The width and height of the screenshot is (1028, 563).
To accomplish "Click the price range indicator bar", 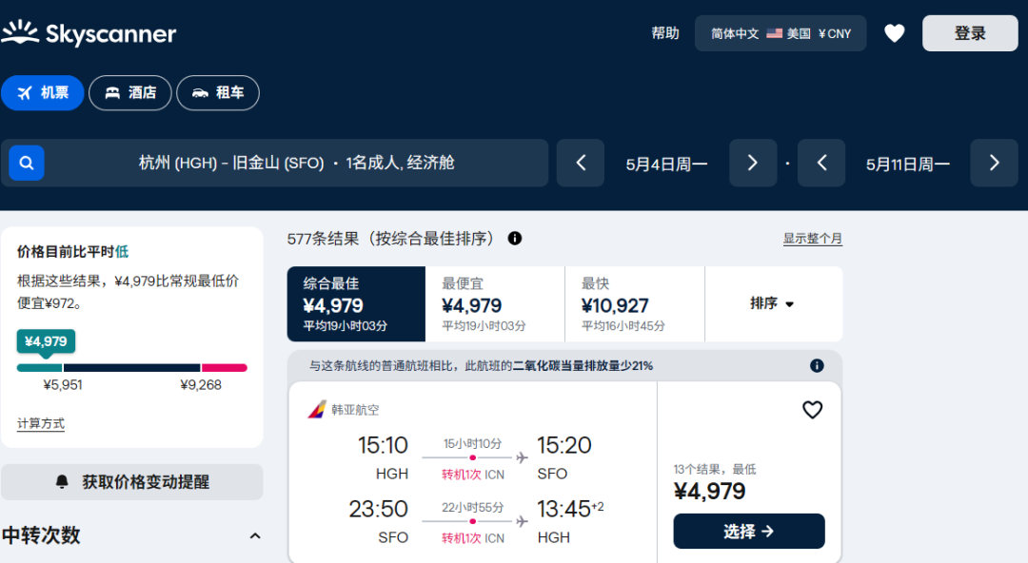I will tap(131, 368).
